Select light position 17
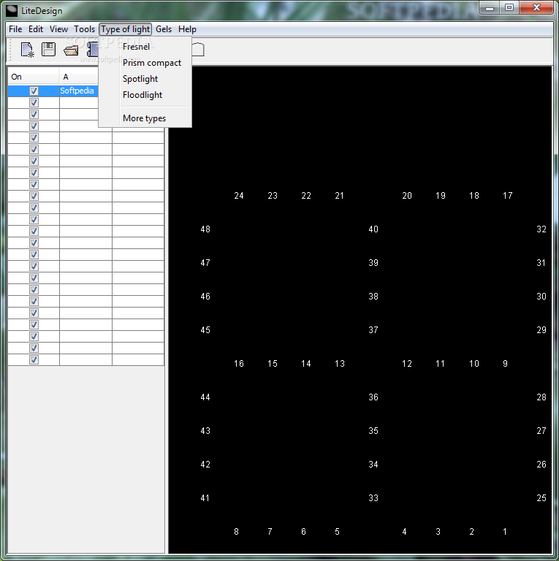 tap(507, 196)
